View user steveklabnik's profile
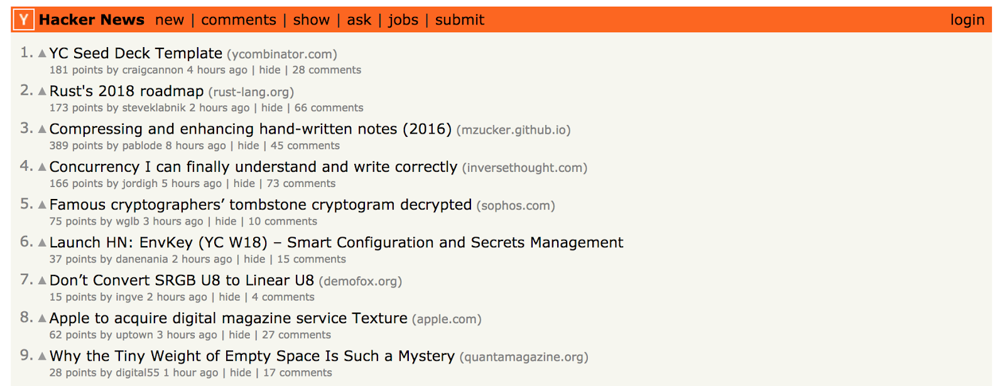 (154, 108)
